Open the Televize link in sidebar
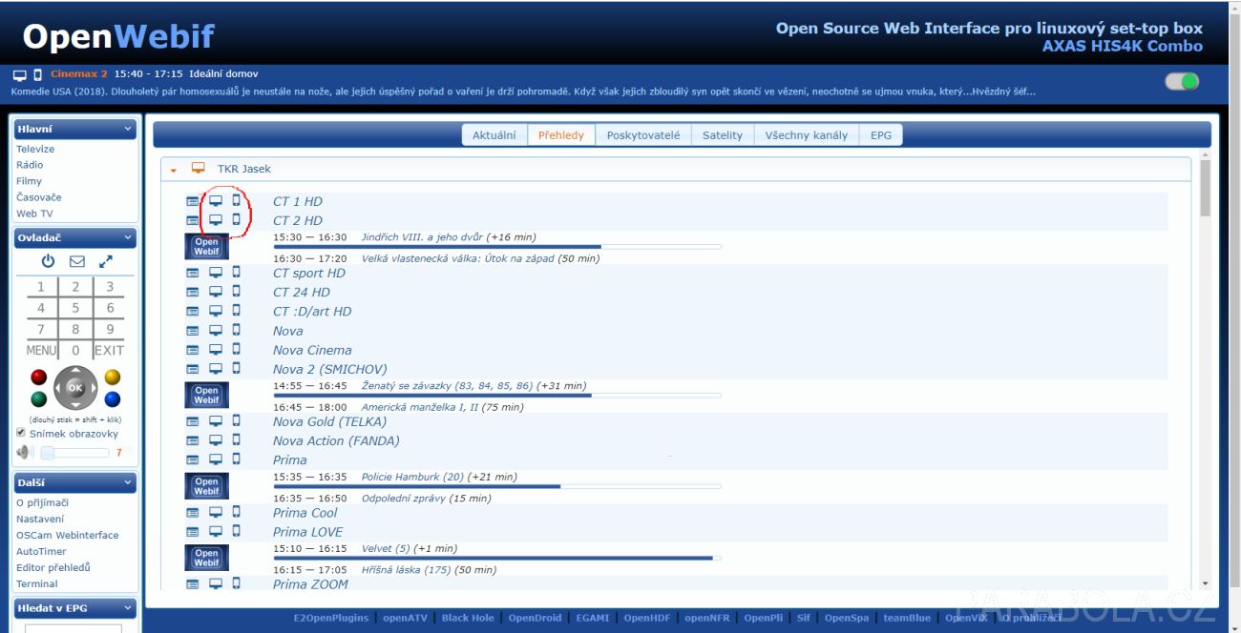The image size is (1241, 633). tap(35, 149)
